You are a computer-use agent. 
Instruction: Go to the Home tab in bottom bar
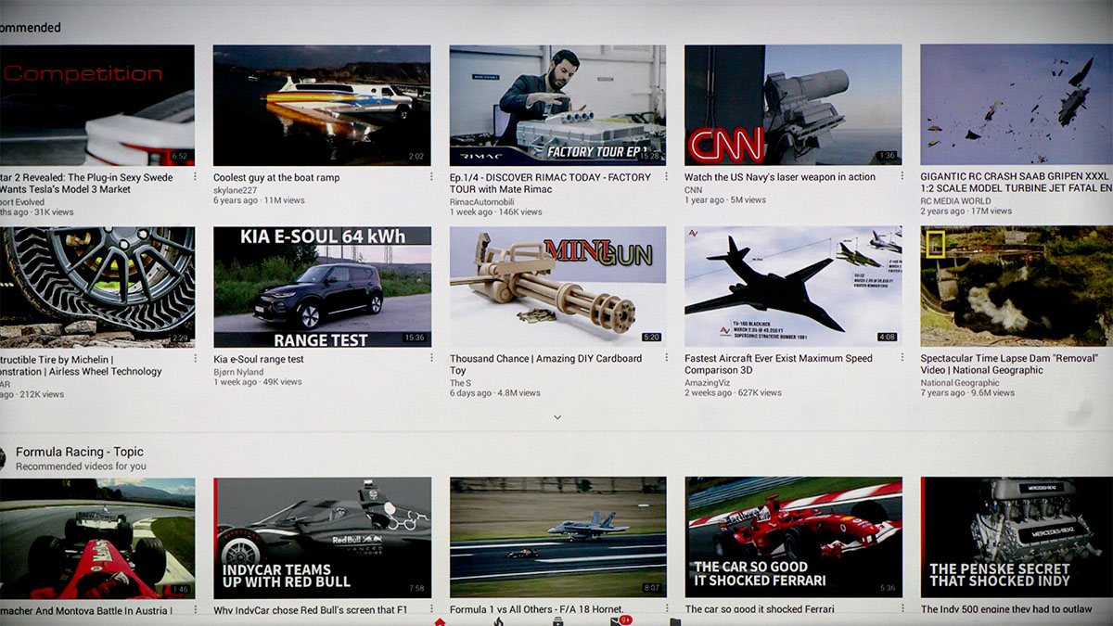(440, 621)
